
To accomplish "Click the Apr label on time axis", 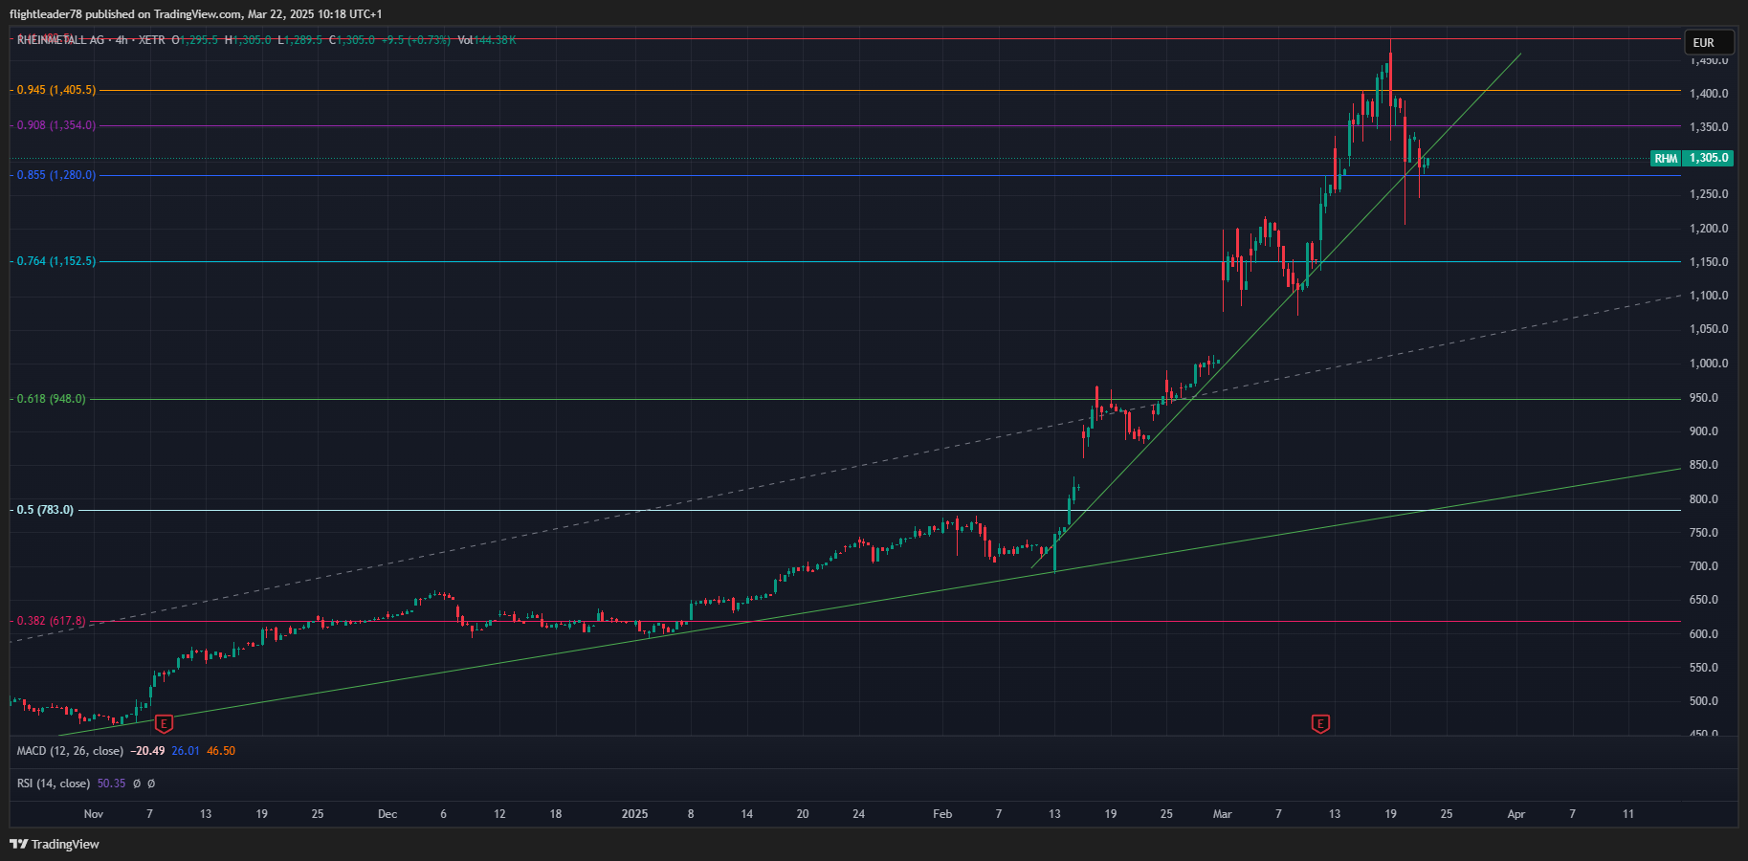I will [x=1516, y=814].
